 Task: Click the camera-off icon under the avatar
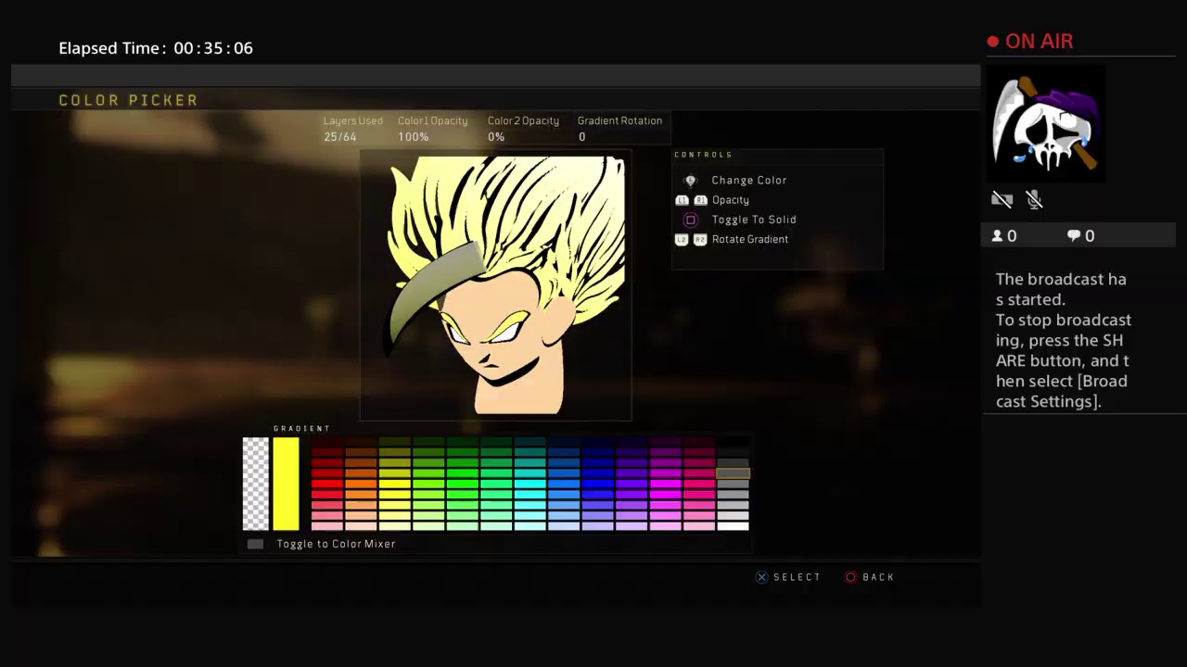(x=1002, y=199)
